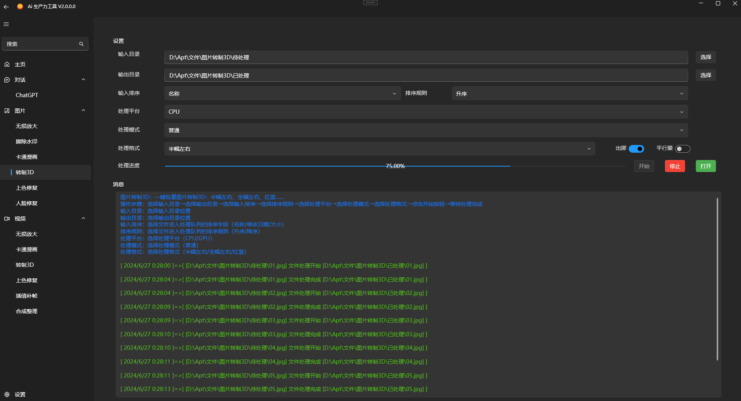
Task: Select 转制3D under the 图片 section
Action: click(46, 172)
